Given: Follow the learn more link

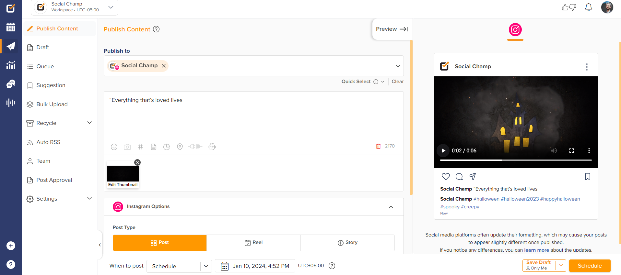Looking at the screenshot, I should [536, 250].
